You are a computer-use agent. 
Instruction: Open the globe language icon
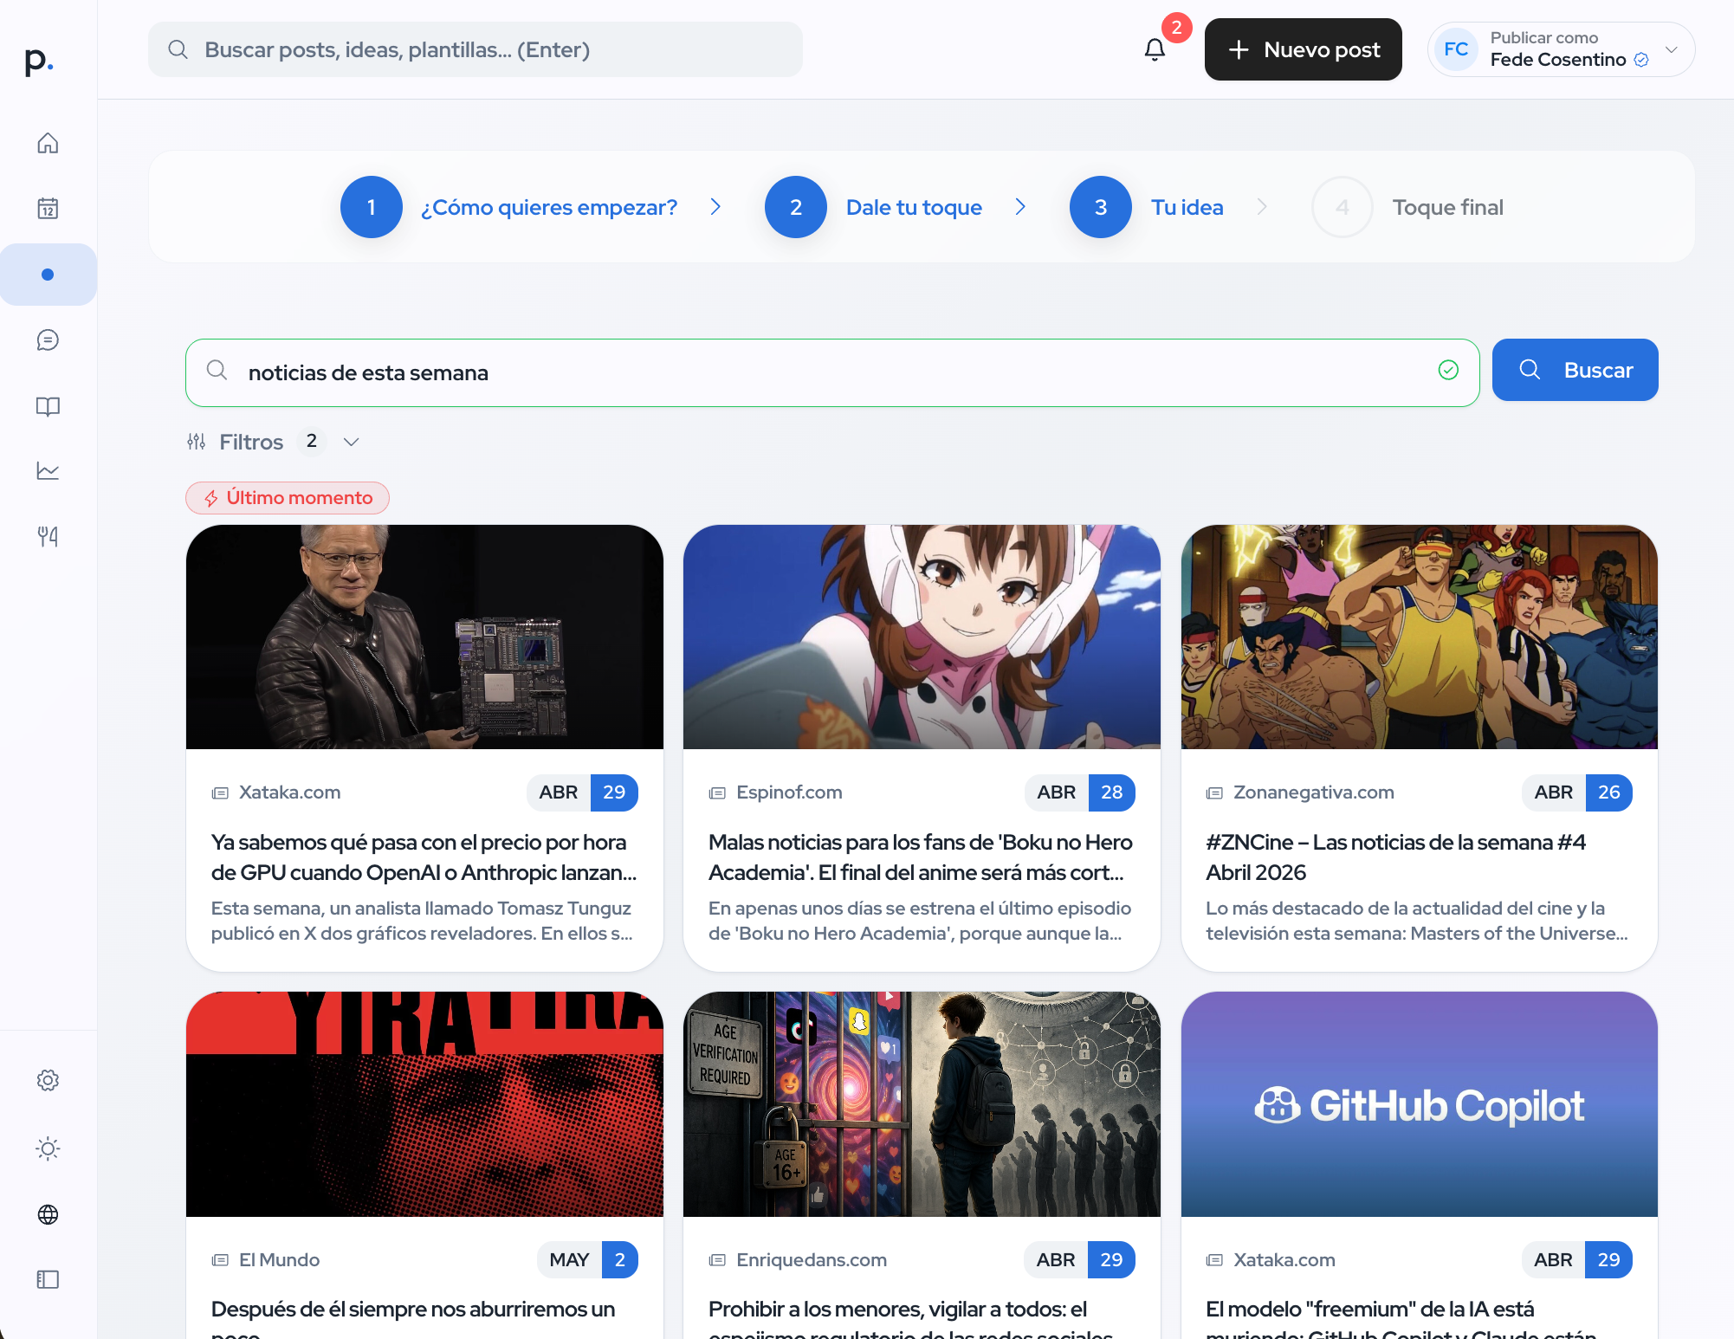(x=48, y=1214)
